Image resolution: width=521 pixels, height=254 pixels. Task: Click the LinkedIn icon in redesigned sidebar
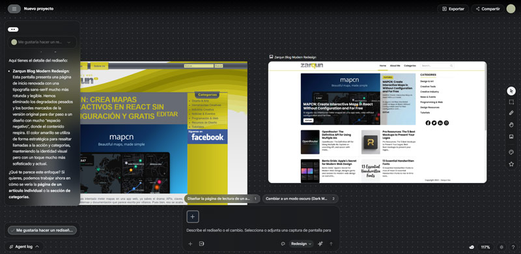(x=440, y=122)
